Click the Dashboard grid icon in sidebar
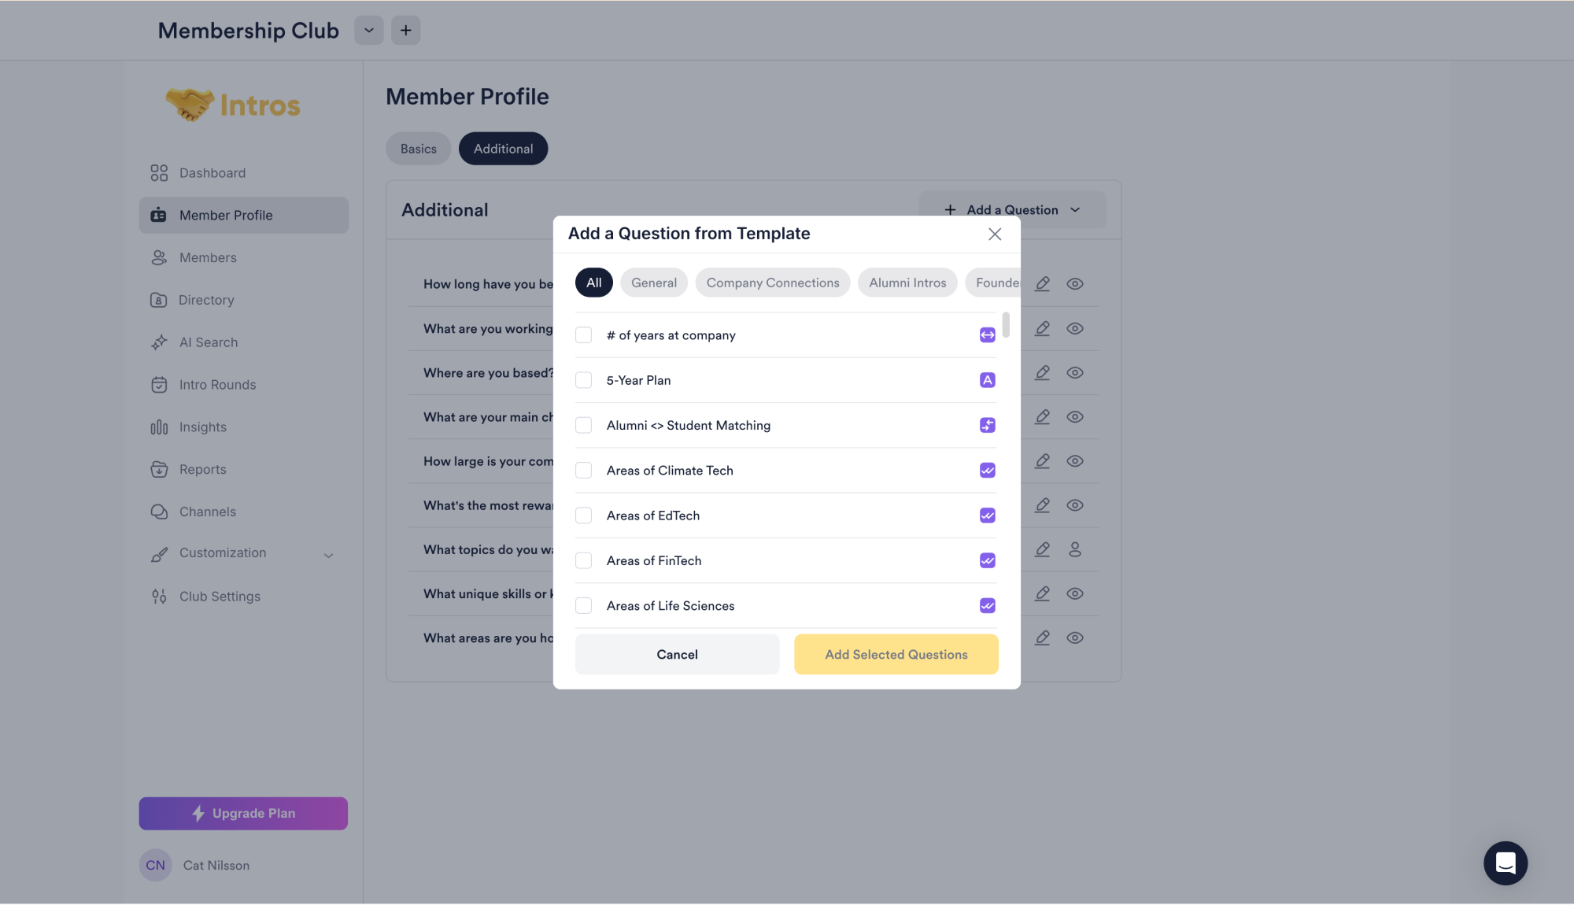 pyautogui.click(x=159, y=173)
